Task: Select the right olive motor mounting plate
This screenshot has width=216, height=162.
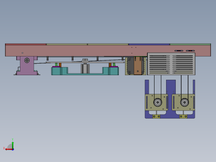Action: pyautogui.click(x=183, y=103)
